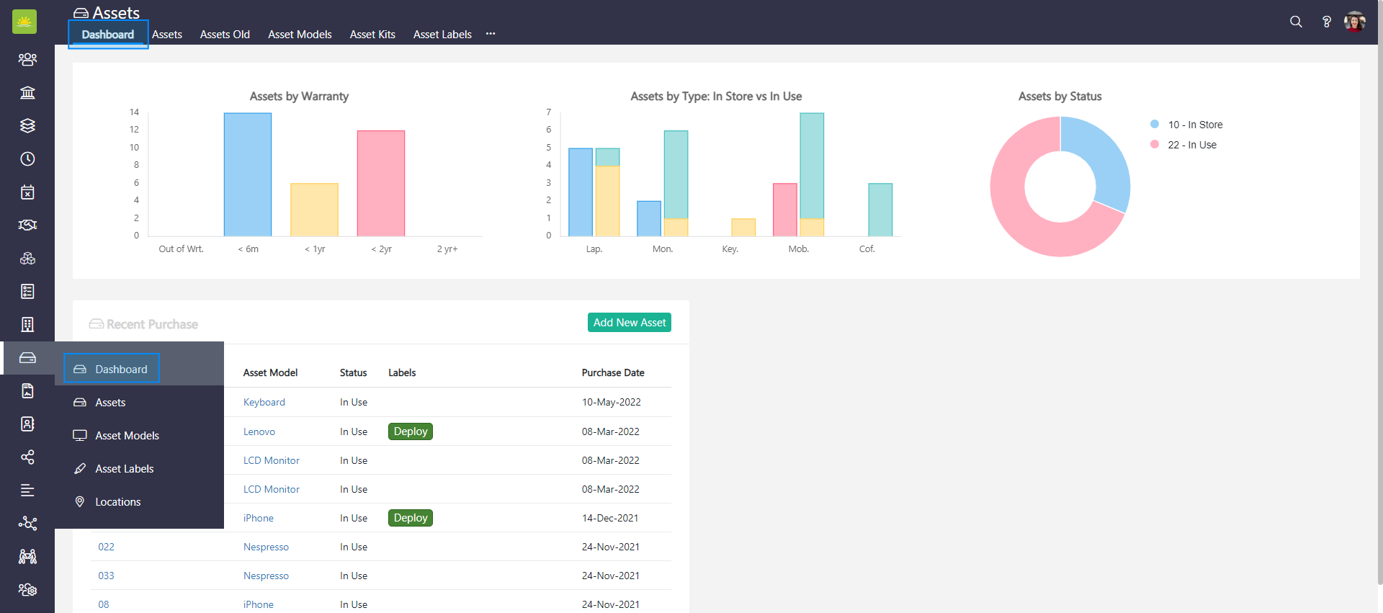Click the Add New Asset button
The image size is (1383, 613).
point(629,323)
